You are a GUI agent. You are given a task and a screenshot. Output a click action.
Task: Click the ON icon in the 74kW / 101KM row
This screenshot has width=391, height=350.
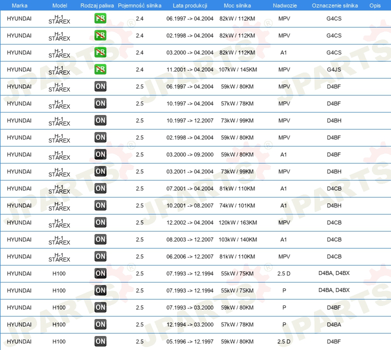[100, 205]
